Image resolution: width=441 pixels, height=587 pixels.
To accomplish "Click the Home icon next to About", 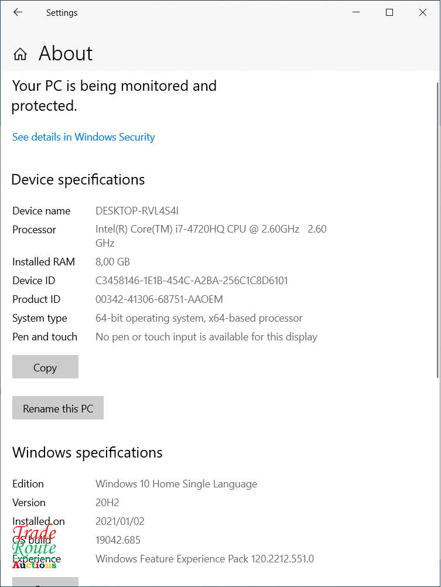I will click(19, 53).
